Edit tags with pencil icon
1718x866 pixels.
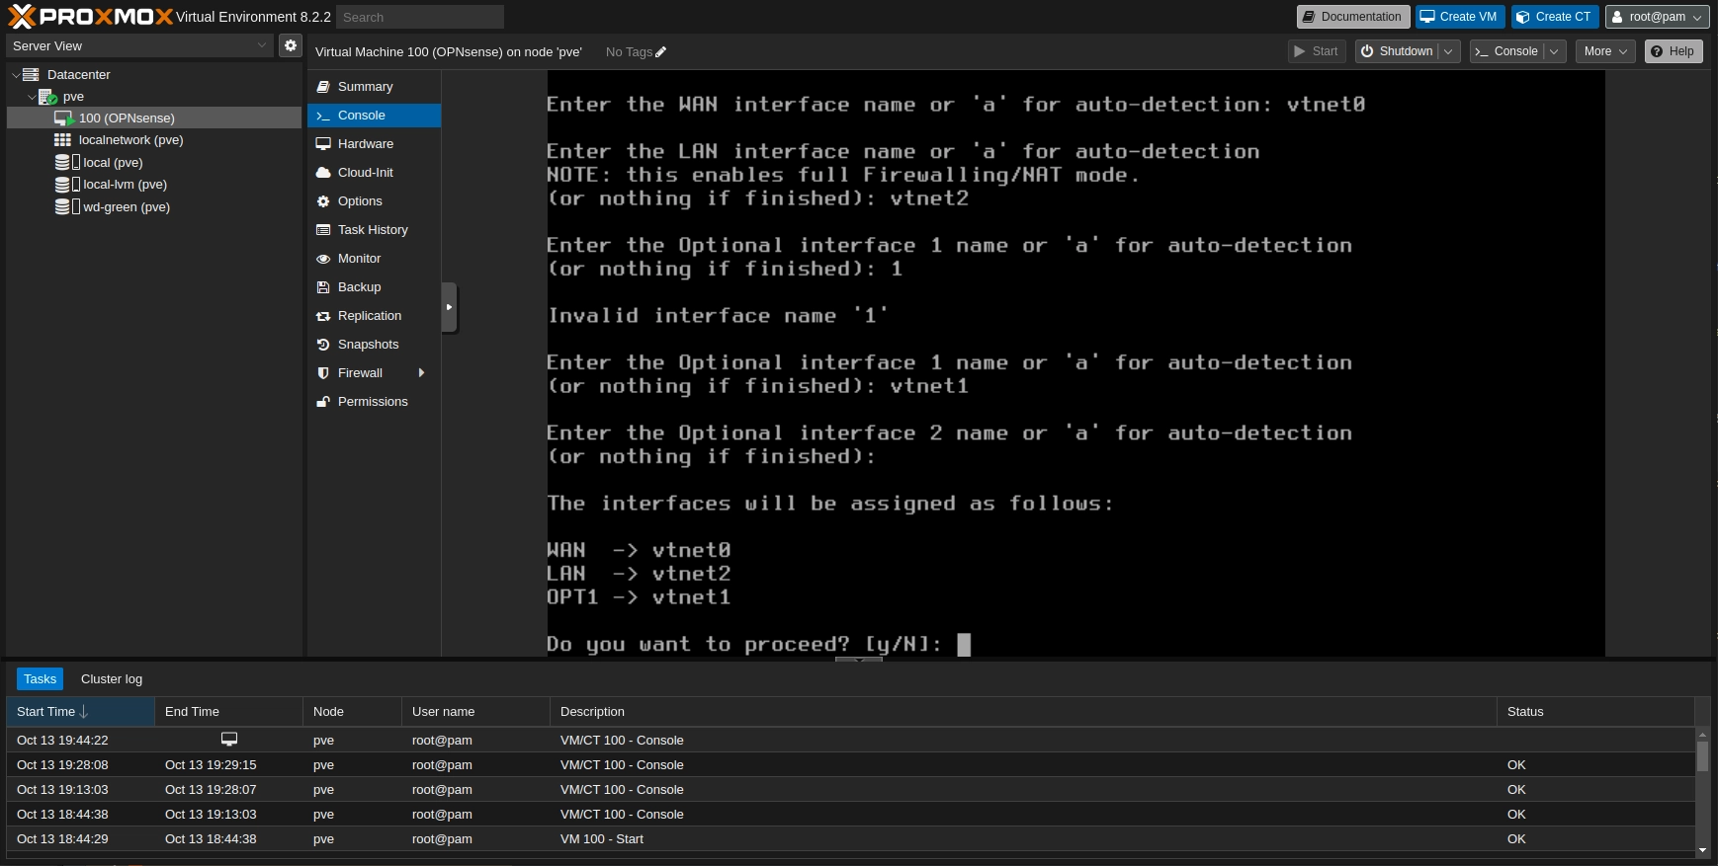[x=661, y=52]
